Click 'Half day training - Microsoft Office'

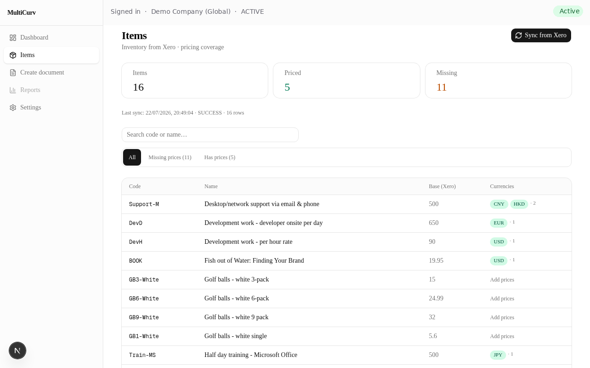pyautogui.click(x=251, y=355)
